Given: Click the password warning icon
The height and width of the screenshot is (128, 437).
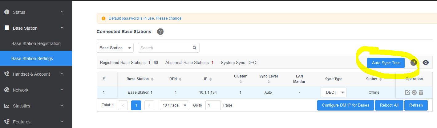Looking at the screenshot, I should 103,18.
